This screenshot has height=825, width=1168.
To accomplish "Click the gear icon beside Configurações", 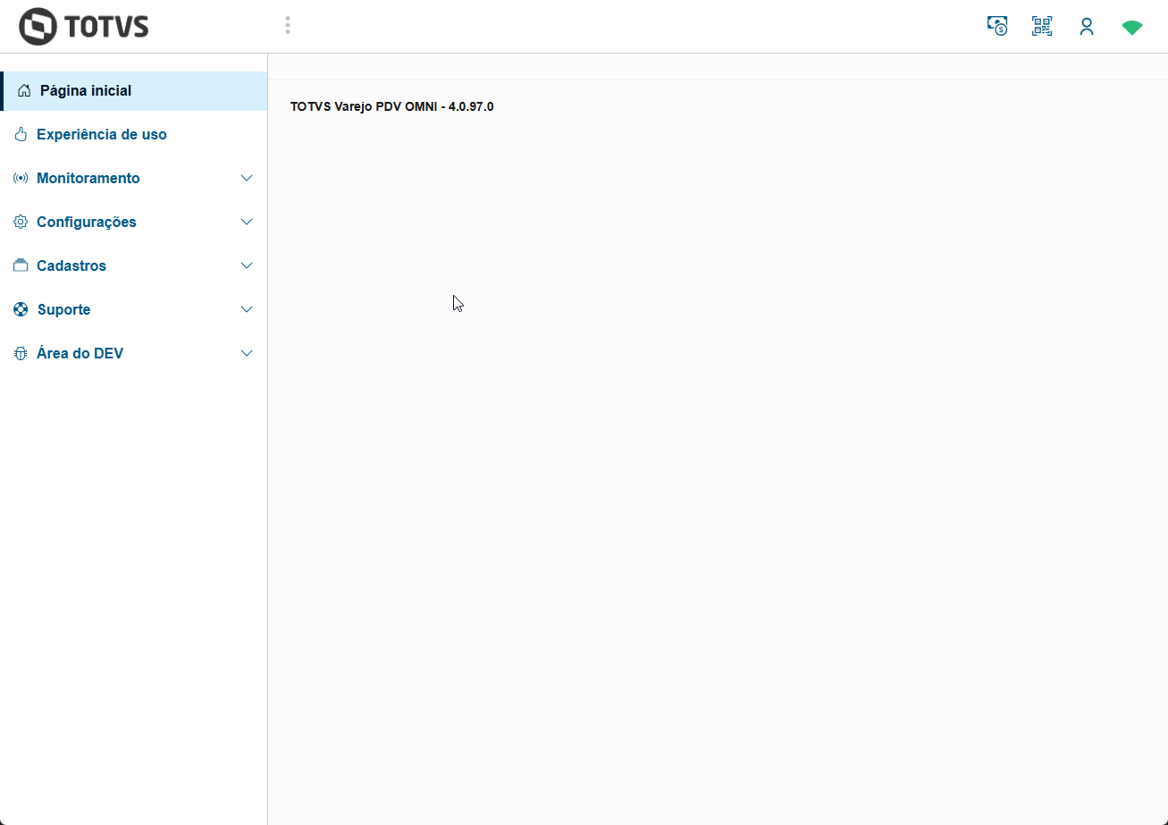I will [21, 222].
